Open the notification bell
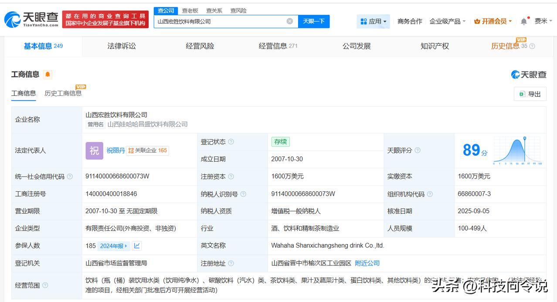557x302 pixels. pyautogui.click(x=524, y=21)
